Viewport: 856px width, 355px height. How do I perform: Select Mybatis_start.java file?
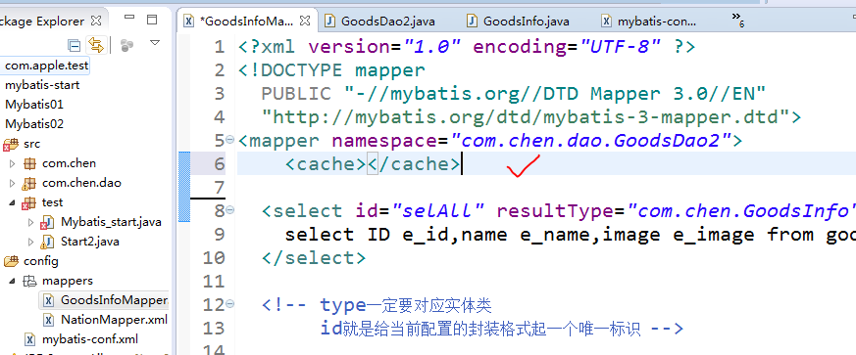click(x=111, y=222)
